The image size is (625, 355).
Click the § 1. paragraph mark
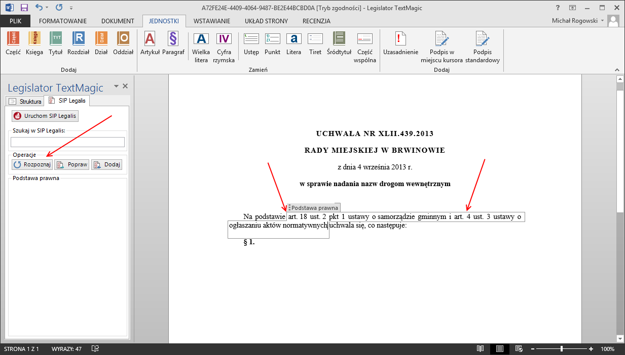(249, 242)
